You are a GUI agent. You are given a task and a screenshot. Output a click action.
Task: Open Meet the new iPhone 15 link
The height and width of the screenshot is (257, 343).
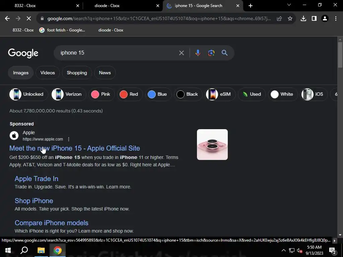[75, 148]
